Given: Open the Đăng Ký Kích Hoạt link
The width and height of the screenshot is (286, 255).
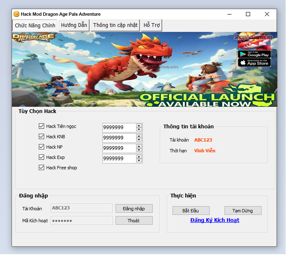Looking at the screenshot, I should 215,220.
